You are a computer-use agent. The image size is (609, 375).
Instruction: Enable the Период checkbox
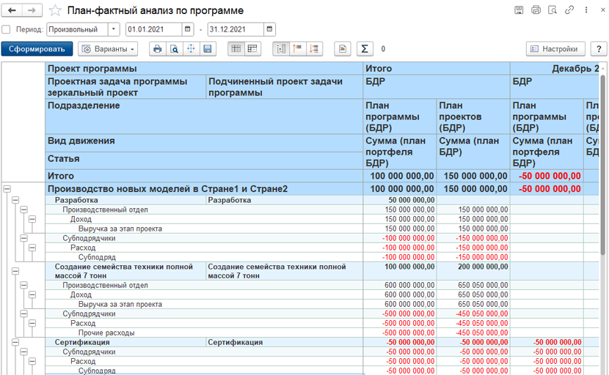[6, 29]
